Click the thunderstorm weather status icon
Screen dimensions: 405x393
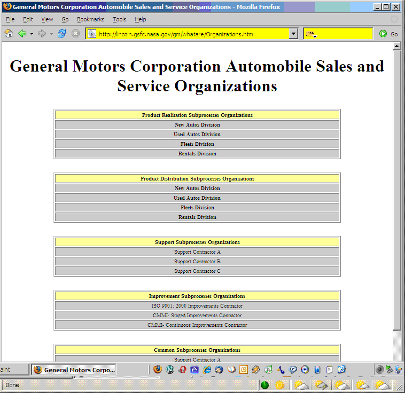point(321,385)
